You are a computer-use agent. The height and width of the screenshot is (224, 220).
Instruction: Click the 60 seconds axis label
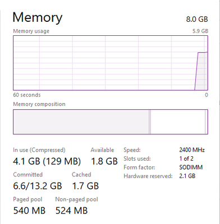tap(27, 95)
